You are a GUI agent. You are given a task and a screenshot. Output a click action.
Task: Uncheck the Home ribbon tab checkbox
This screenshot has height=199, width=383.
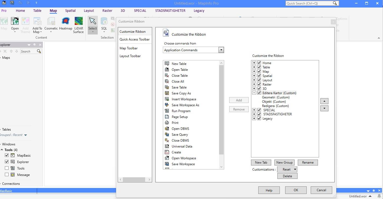tap(259, 63)
